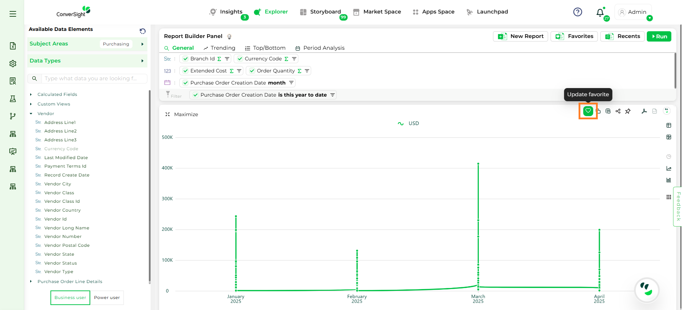Uncheck the Branch Id field checkbox
683x310 pixels.
coord(185,59)
